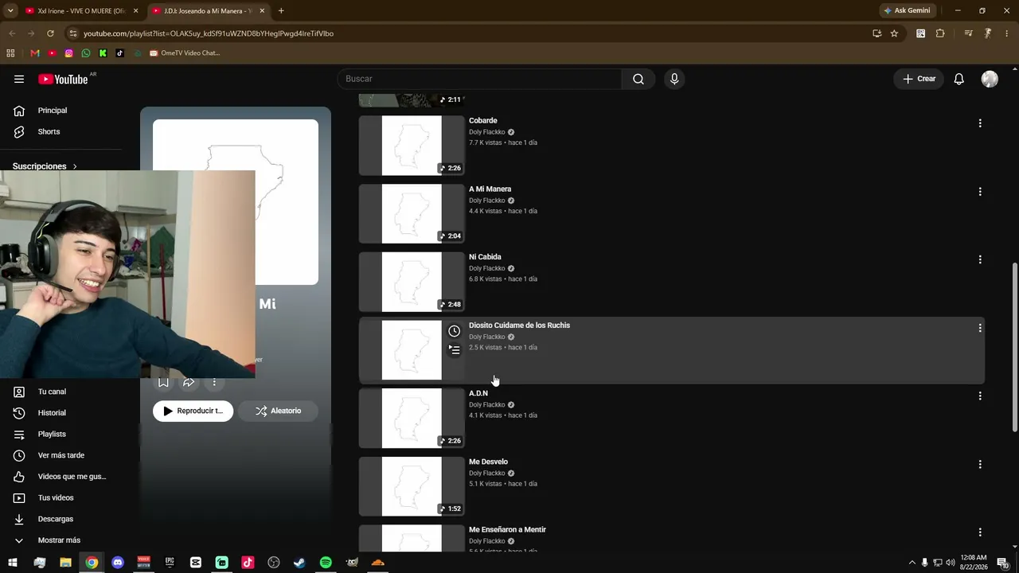Viewport: 1019px width, 573px height.
Task: Save the playlist with the bookmark icon
Action: click(163, 383)
